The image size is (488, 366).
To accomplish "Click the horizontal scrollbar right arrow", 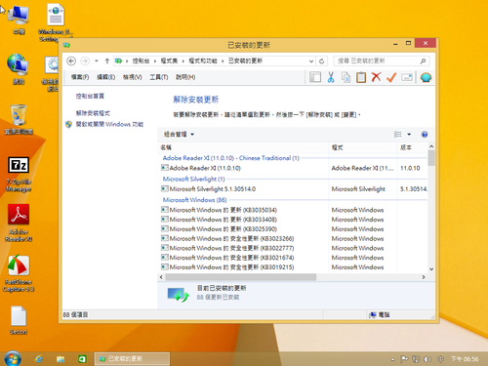I will [424, 277].
